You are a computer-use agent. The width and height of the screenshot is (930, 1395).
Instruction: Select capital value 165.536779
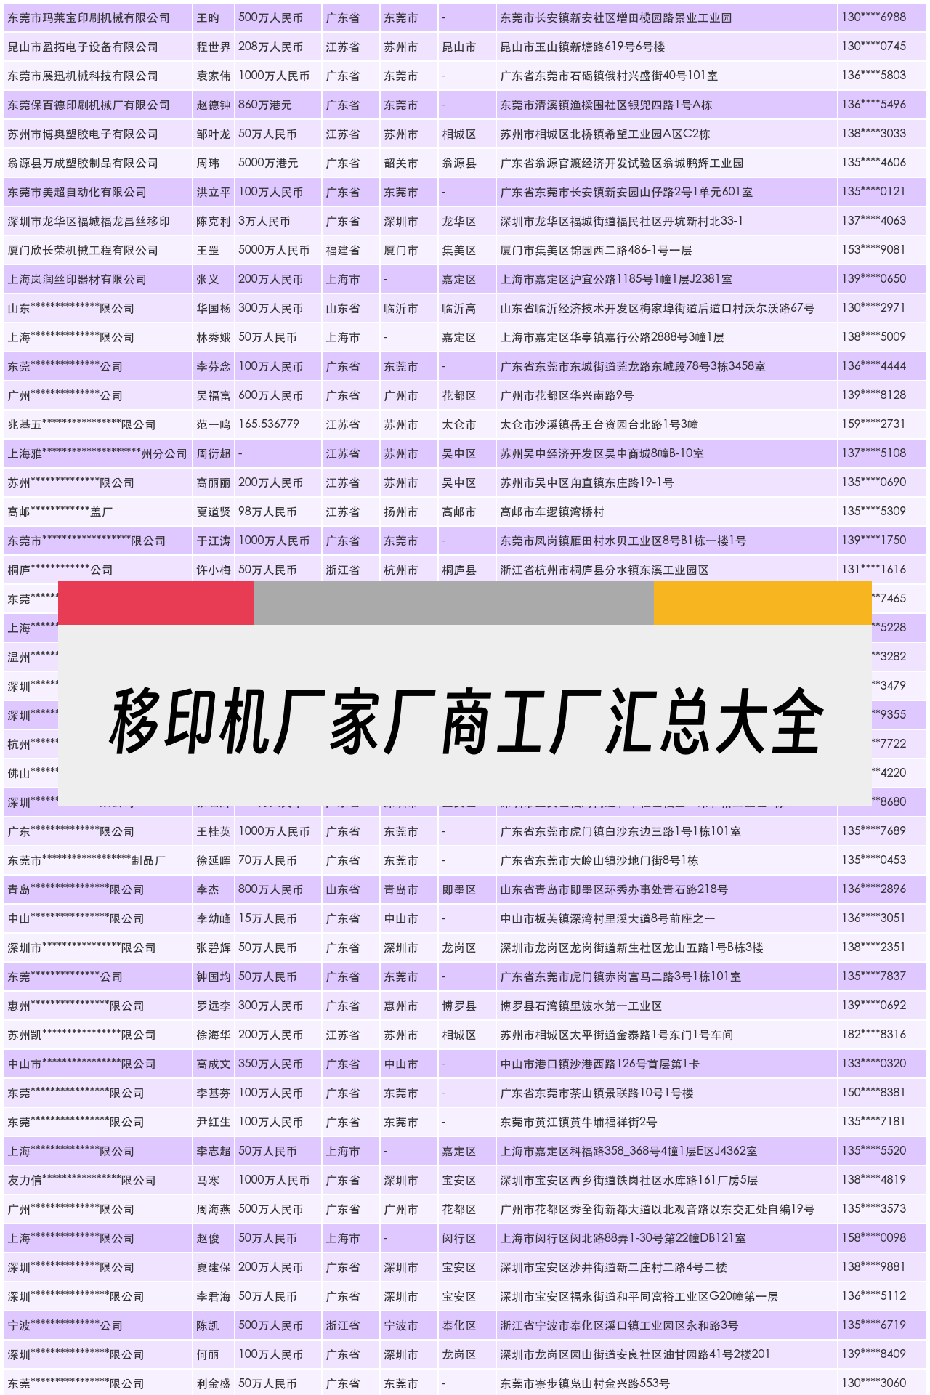pyautogui.click(x=269, y=424)
